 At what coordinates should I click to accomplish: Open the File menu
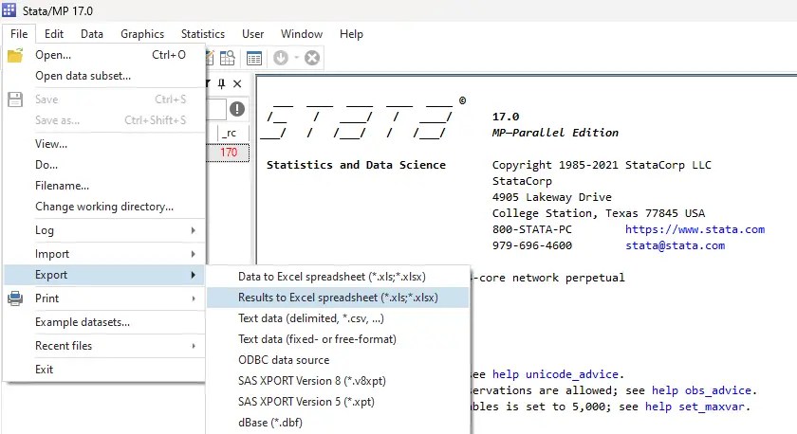(19, 34)
